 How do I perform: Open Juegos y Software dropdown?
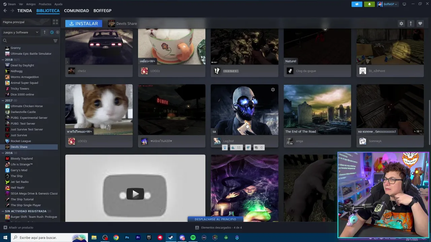[x=21, y=32]
